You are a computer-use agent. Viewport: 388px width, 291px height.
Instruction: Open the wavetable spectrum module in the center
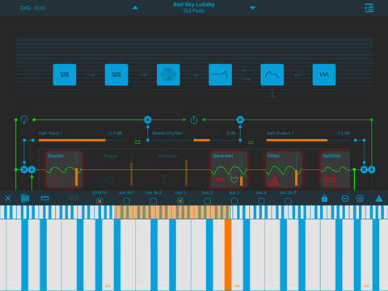(168, 74)
